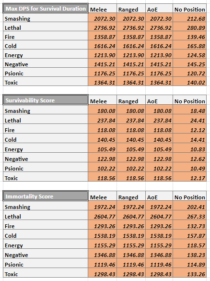210x281 pixels.
Task: Select the Survivability Score header cell
Action: (x=46, y=100)
